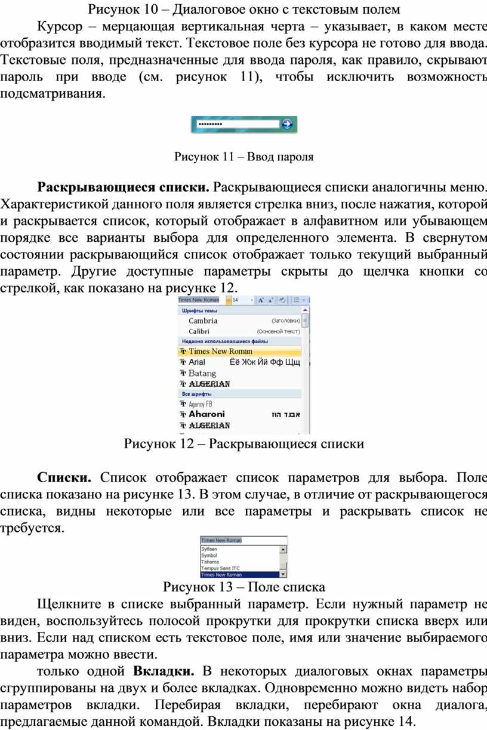Choose Arial in the font list
This screenshot has height=730, width=487.
pyautogui.click(x=239, y=362)
